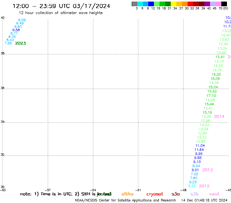This screenshot has height=203, width=231.
Task: Click the 15.44 wave height value
Action: pyautogui.click(x=209, y=104)
